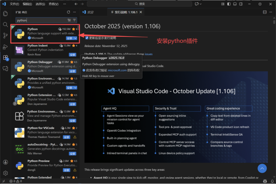Image resolution: width=276 pixels, height=184 pixels.
Task: Show errors and warnings in status bar
Action: pyautogui.click(x=16, y=181)
